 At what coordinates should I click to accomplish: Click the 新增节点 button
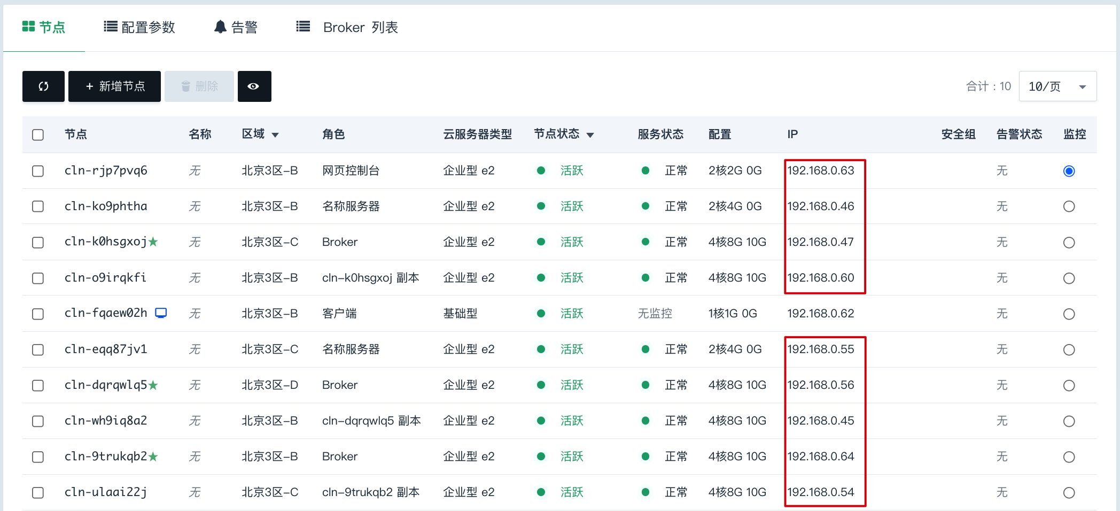click(114, 86)
